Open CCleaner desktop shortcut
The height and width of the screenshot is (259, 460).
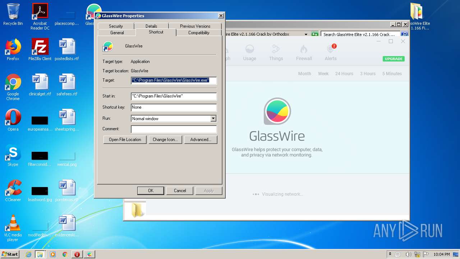click(x=13, y=191)
